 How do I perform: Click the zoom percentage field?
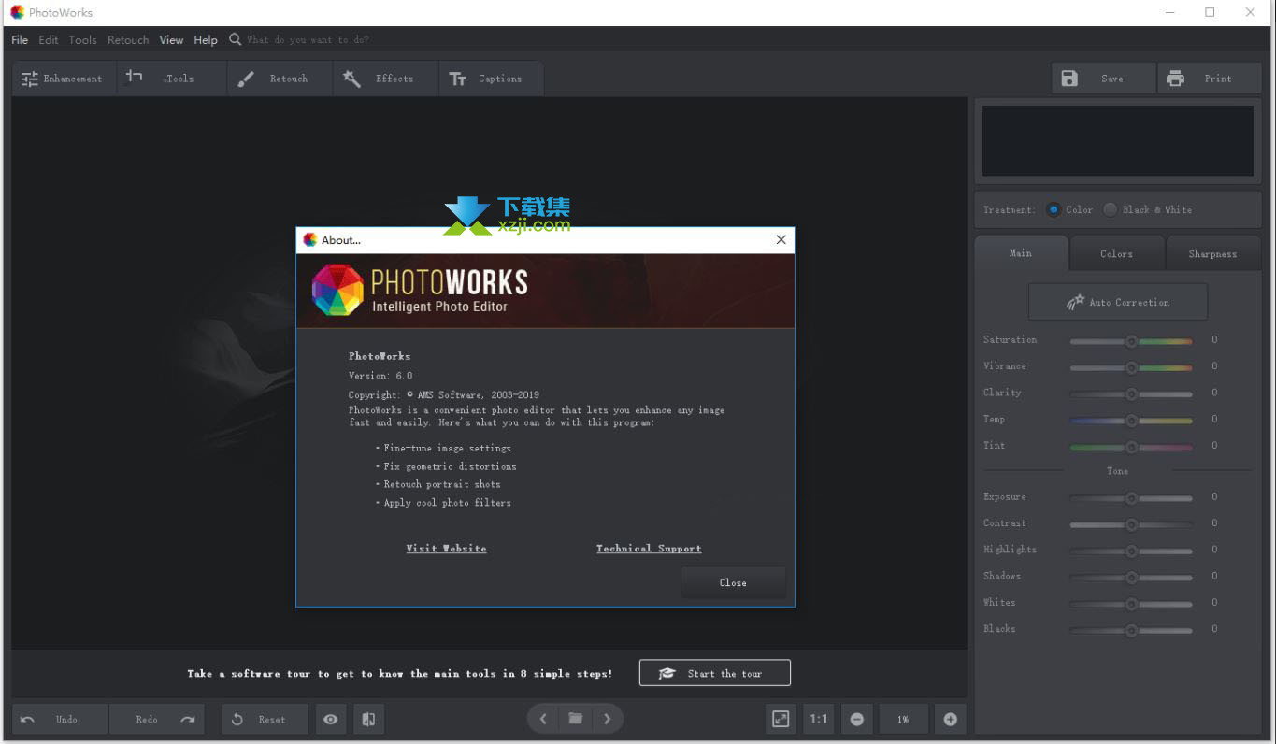903,719
